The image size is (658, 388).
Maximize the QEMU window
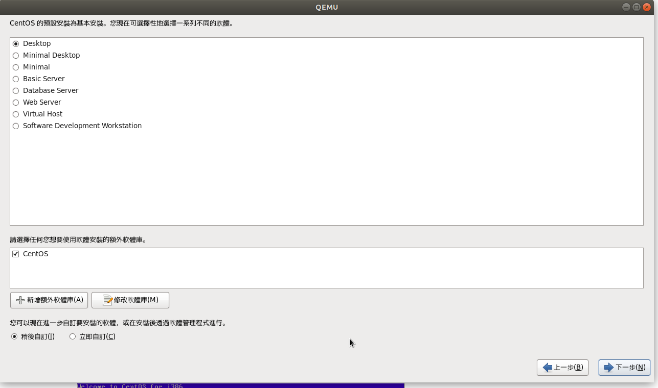pyautogui.click(x=637, y=7)
